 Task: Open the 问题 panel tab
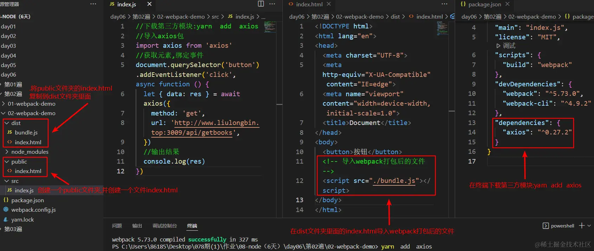pyautogui.click(x=117, y=226)
